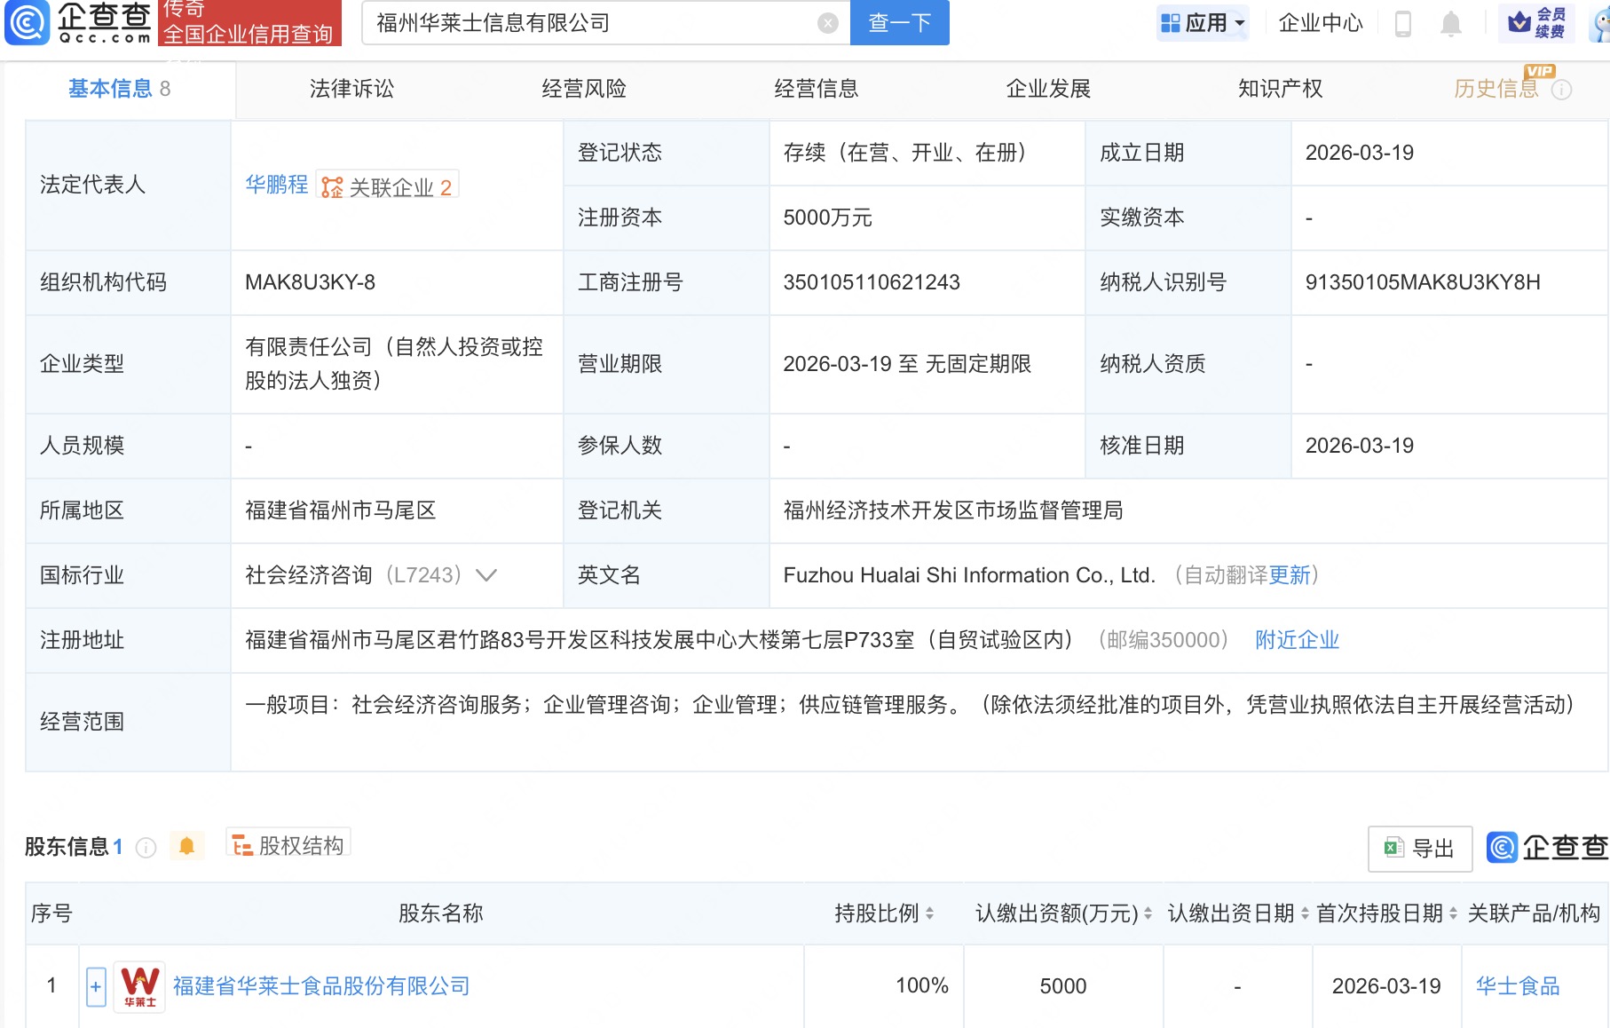
Task: Click the VIP membership renewal crown icon
Action: click(x=1519, y=23)
